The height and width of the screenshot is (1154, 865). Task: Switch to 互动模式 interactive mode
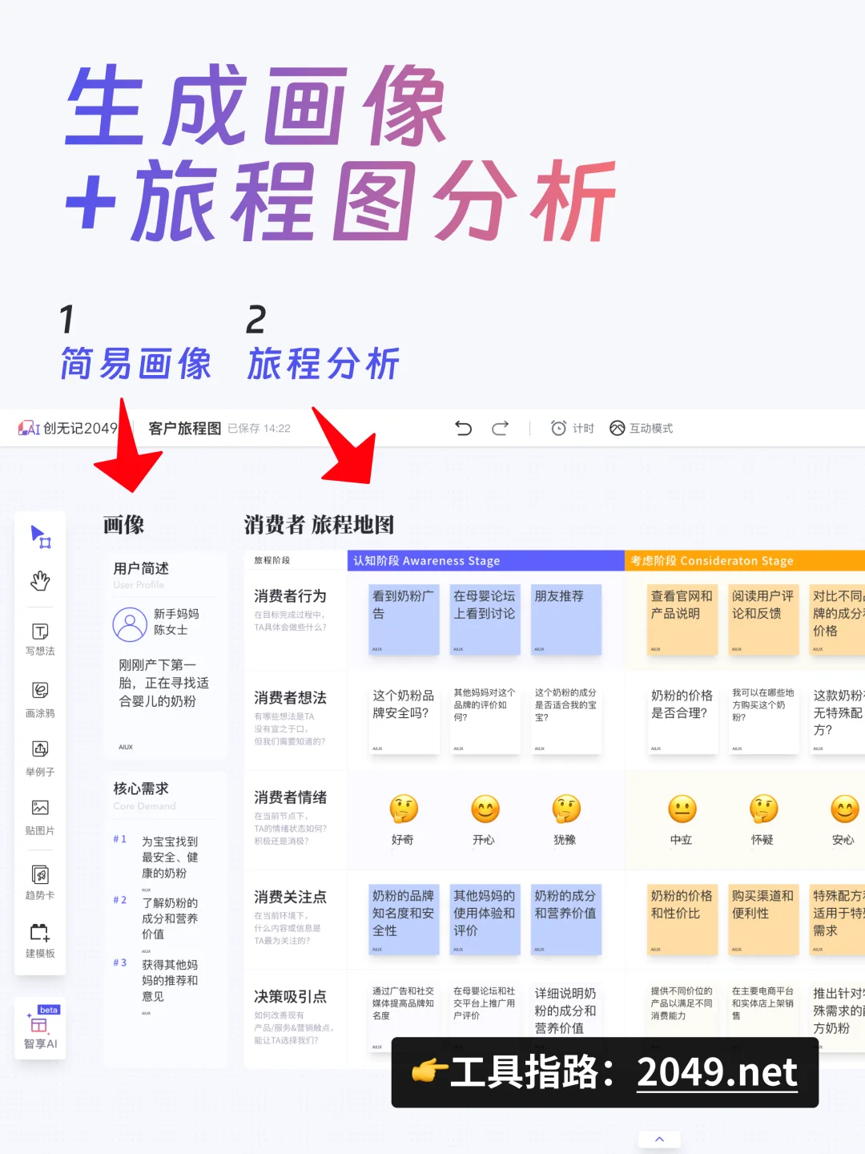(x=641, y=428)
